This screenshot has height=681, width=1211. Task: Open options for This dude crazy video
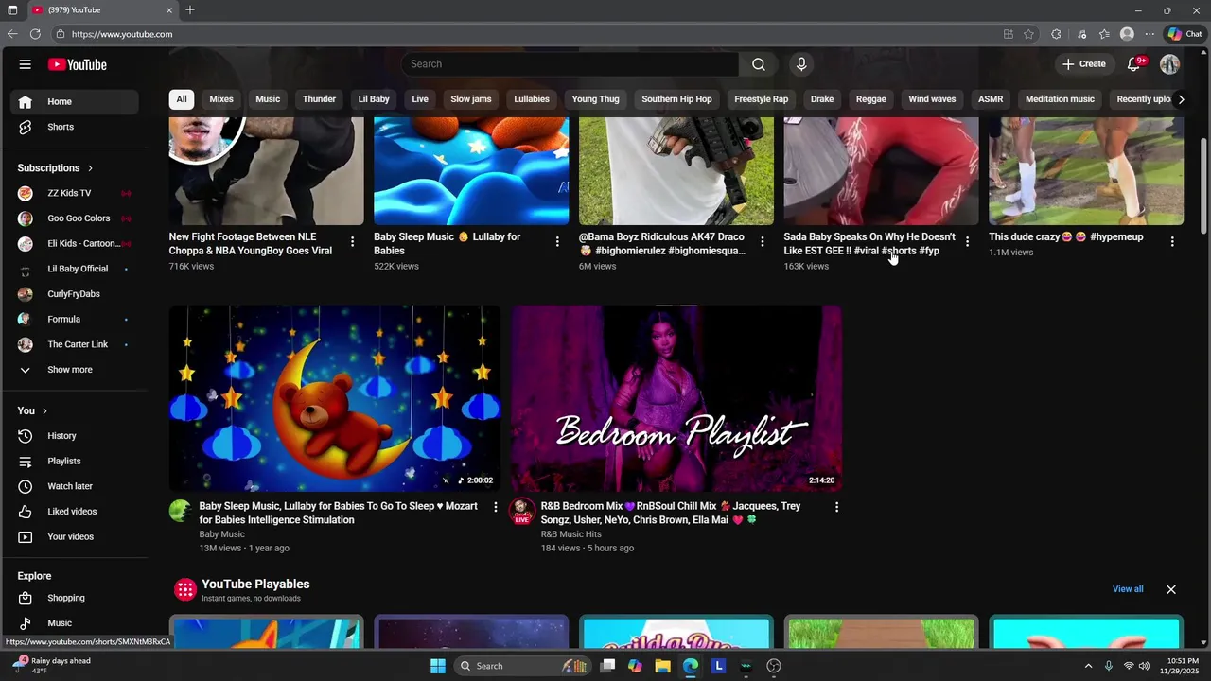(x=1172, y=242)
